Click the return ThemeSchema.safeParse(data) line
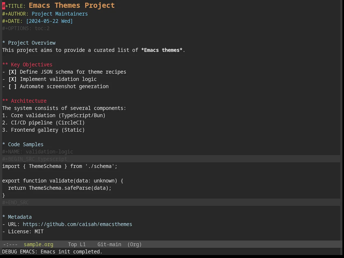Screen dimensions: 344x258 point(60,188)
